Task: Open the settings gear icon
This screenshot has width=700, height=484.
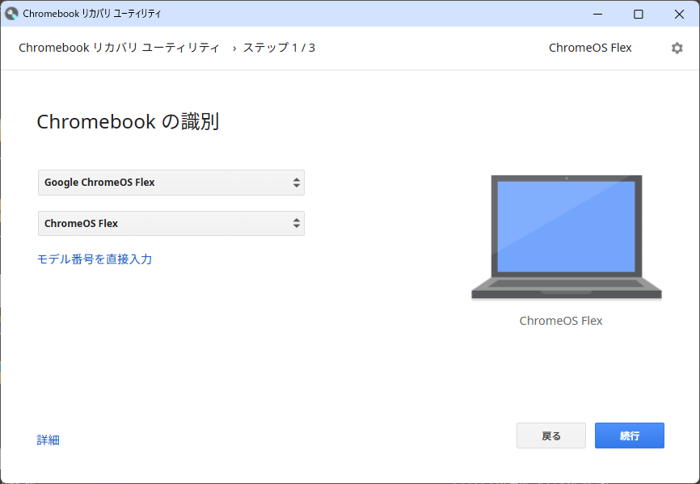Action: [x=677, y=48]
